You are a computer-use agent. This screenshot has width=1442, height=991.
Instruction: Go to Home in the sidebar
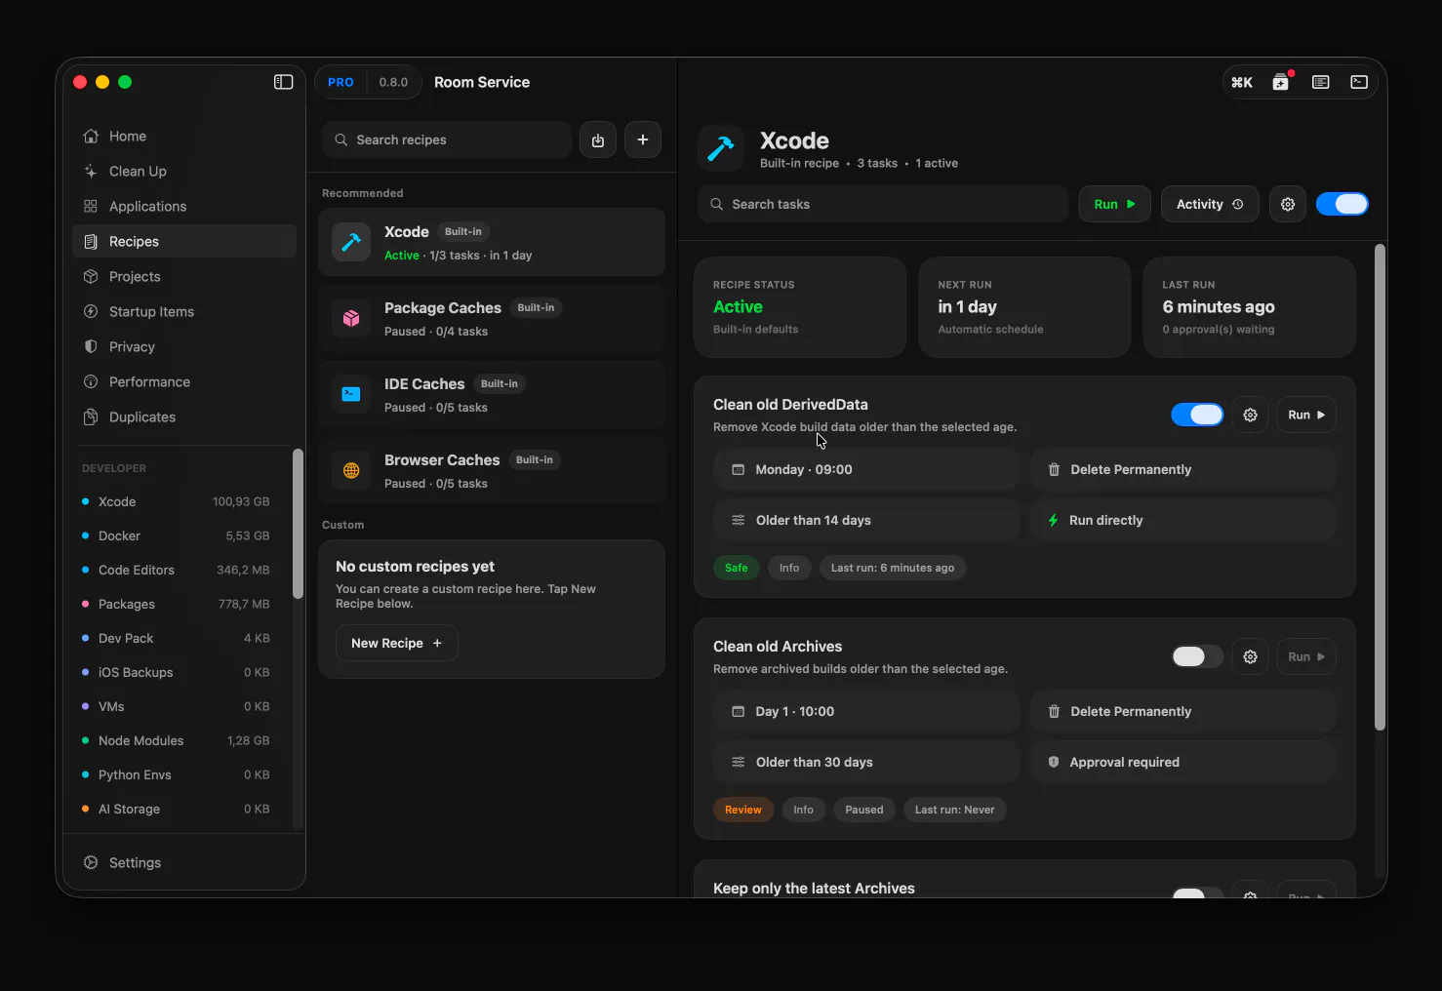point(184,136)
